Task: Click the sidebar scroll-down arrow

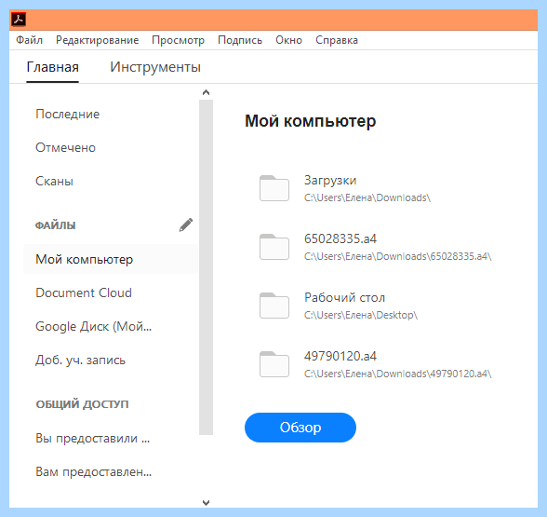Action: 207,503
